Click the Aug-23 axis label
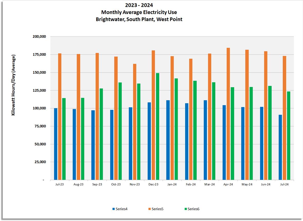The width and height of the screenshot is (303, 221). click(x=78, y=184)
